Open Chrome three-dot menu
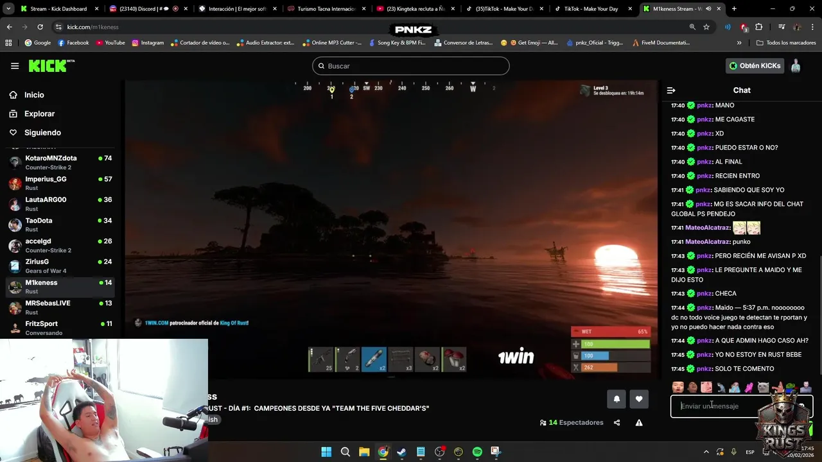Viewport: 822px width, 462px height. point(812,27)
